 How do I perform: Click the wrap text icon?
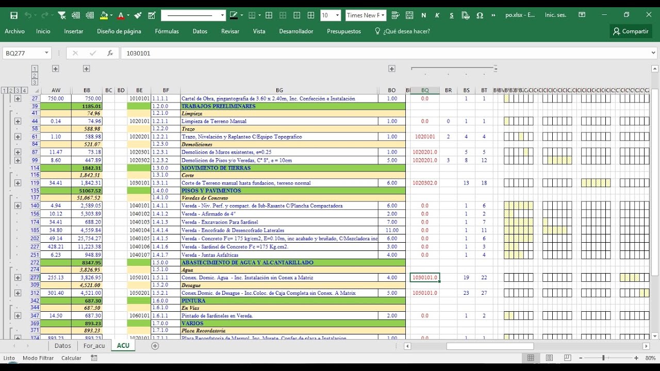[395, 15]
